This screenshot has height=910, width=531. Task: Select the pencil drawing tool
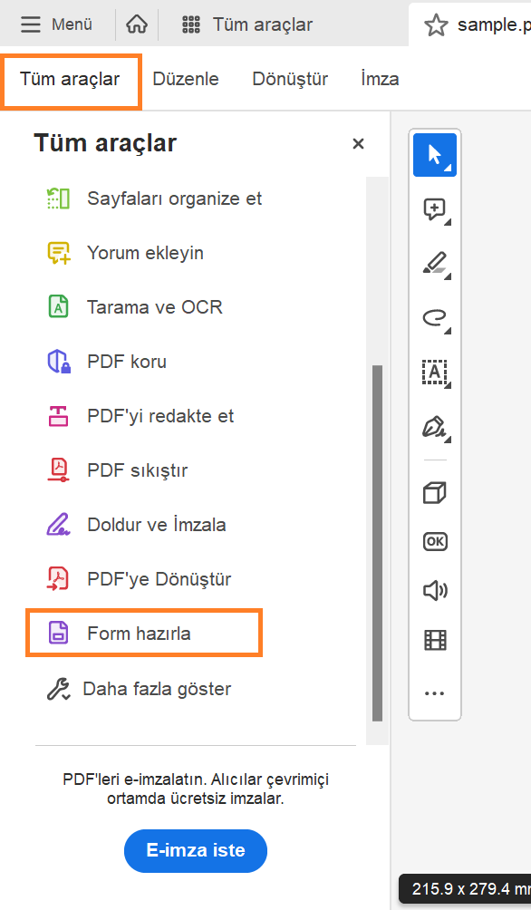[434, 264]
